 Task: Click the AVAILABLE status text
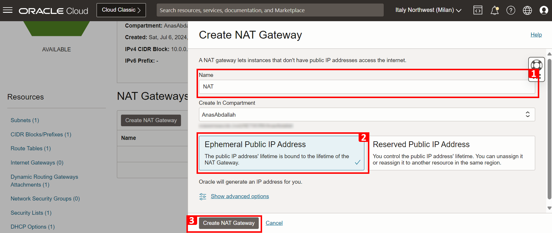[57, 50]
